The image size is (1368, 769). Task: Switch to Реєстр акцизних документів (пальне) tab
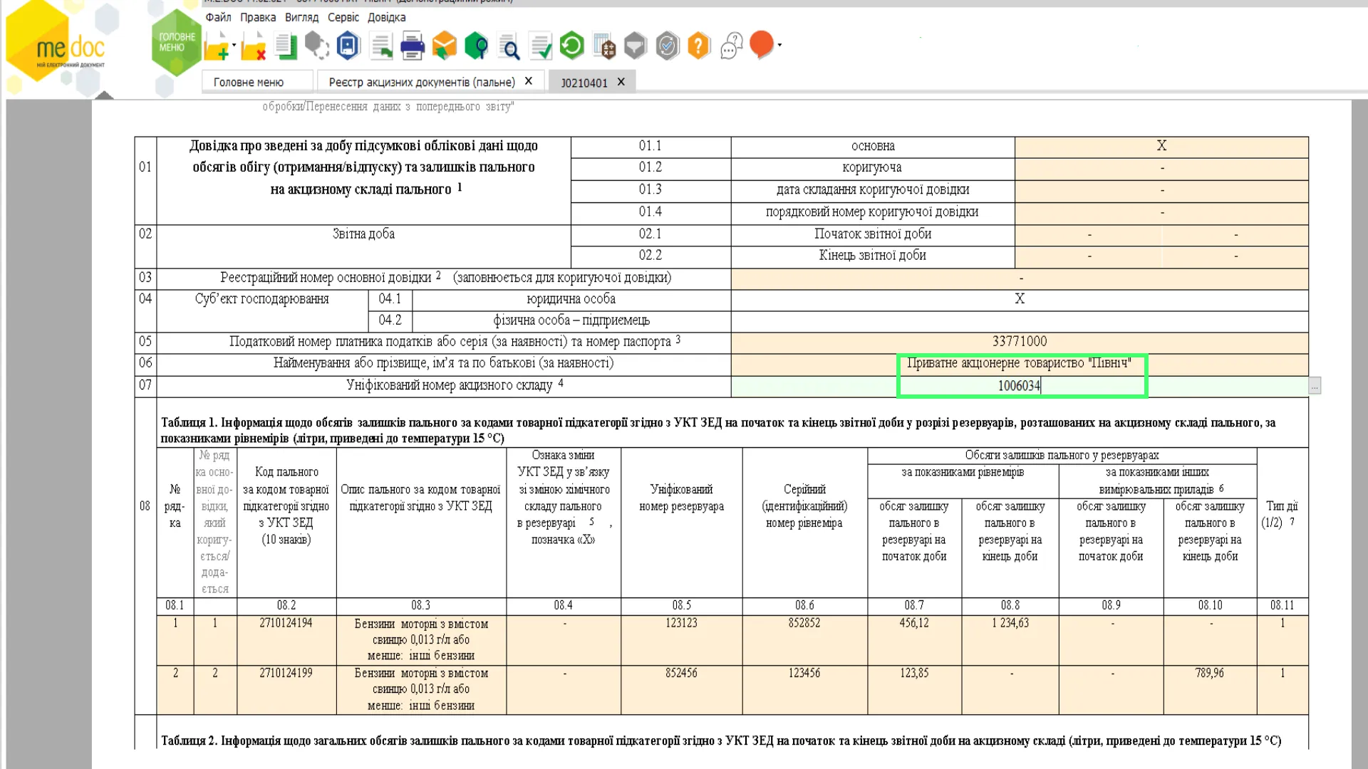coord(422,82)
